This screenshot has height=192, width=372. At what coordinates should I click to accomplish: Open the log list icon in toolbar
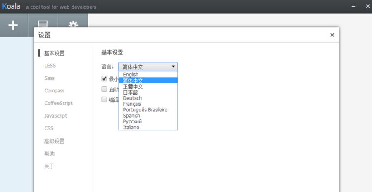(x=43, y=24)
